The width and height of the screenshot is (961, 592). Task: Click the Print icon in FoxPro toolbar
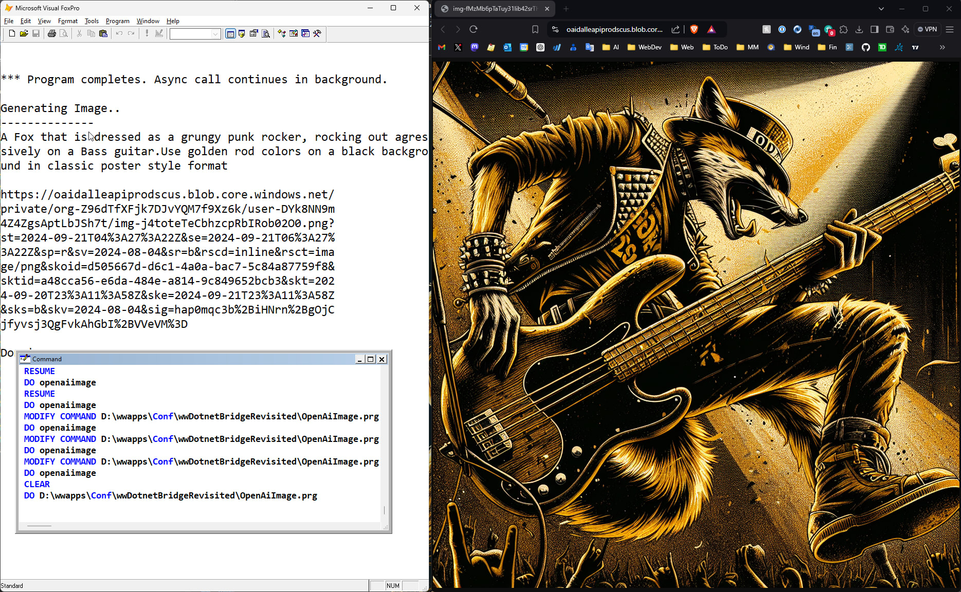coord(51,34)
